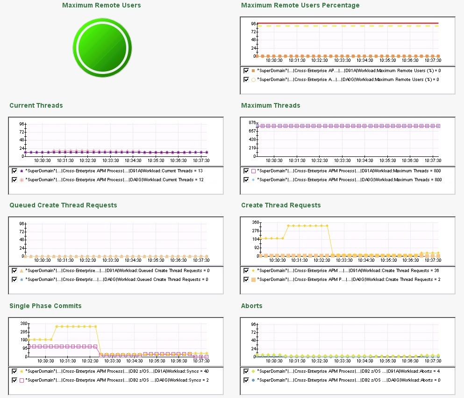Toggle DA0G Create Thread Requests = 2 checkbox

tap(246, 280)
